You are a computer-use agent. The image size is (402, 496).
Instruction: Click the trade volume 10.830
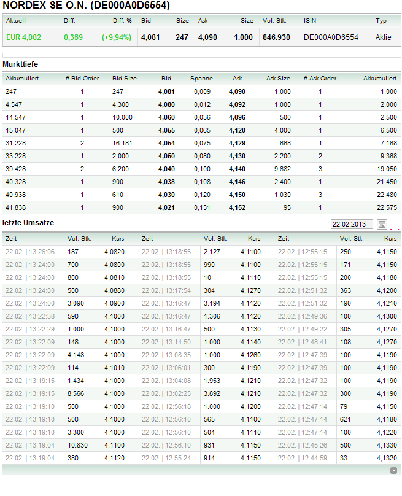tap(77, 444)
